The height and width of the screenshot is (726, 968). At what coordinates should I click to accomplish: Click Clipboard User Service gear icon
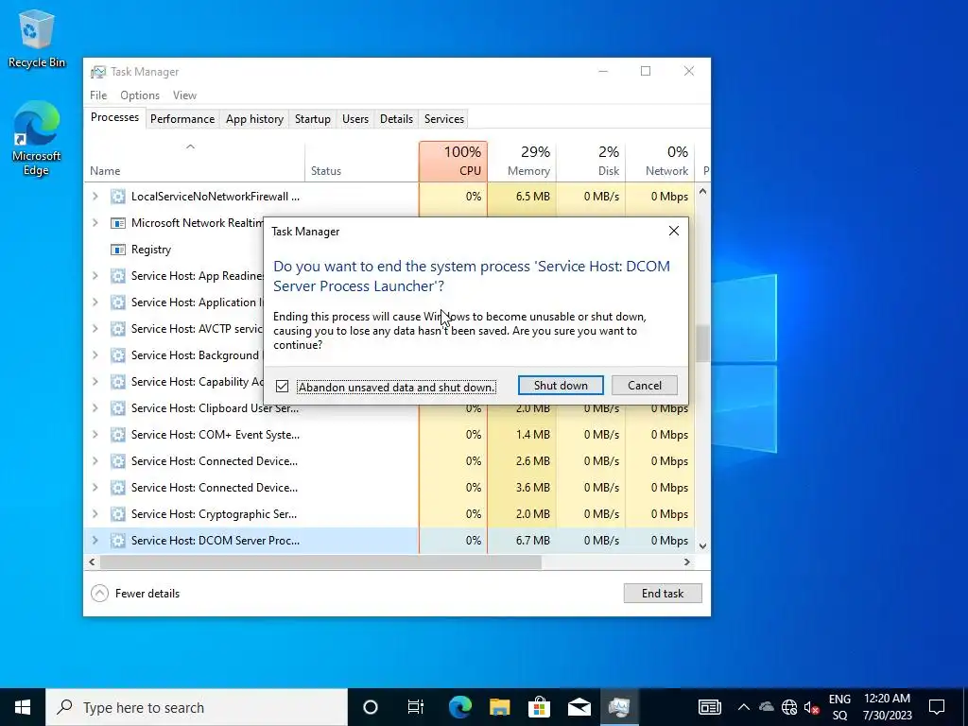coord(117,408)
